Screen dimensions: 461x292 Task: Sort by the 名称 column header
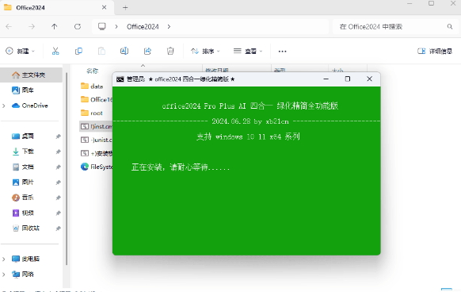[x=93, y=71]
